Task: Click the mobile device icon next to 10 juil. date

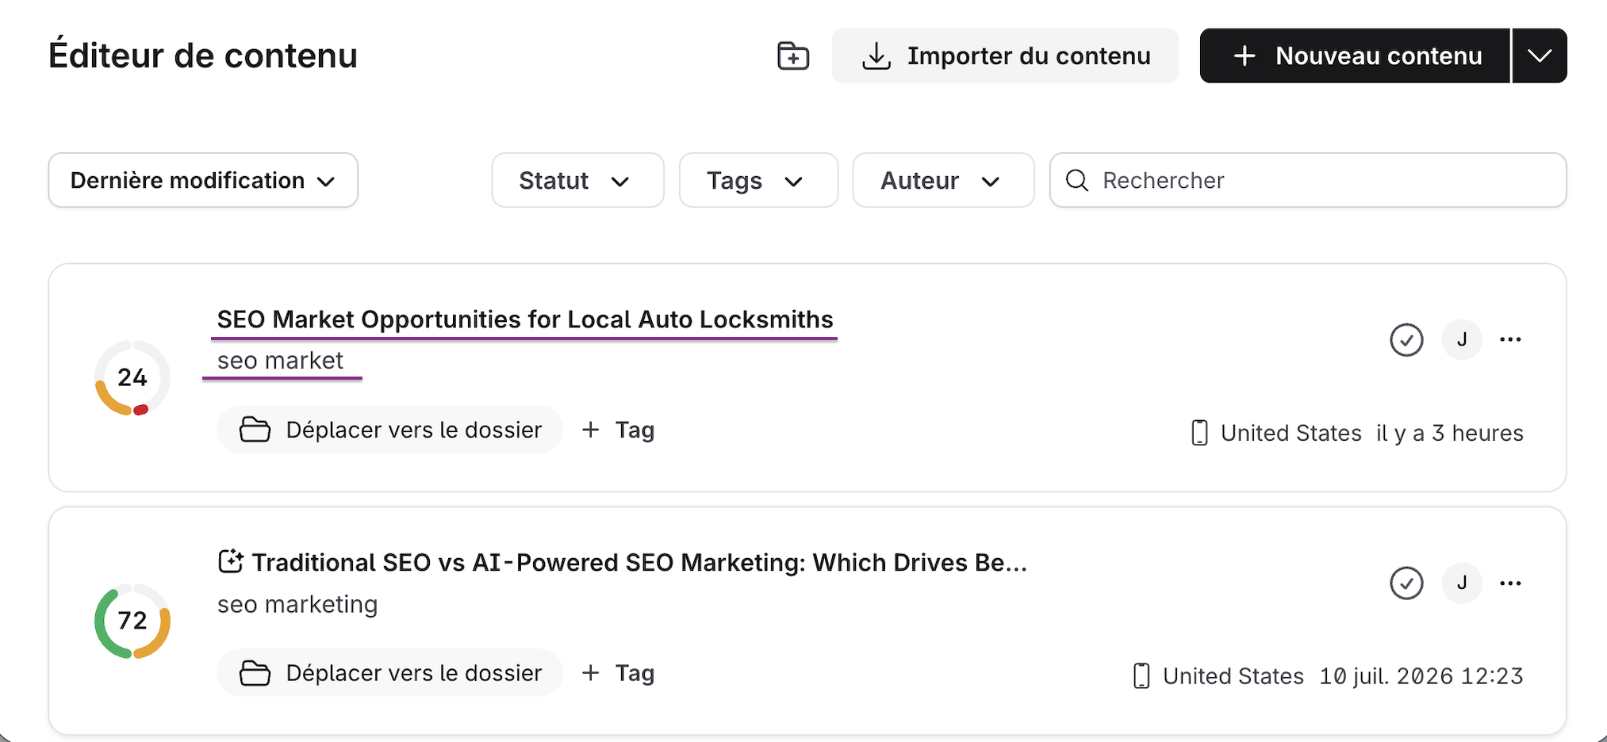Action: coord(1141,676)
